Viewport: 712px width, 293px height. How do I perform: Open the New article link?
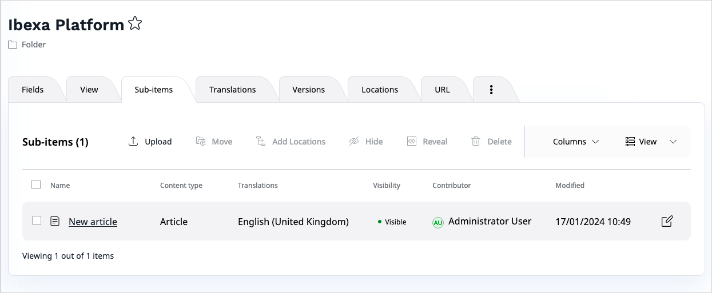click(93, 222)
